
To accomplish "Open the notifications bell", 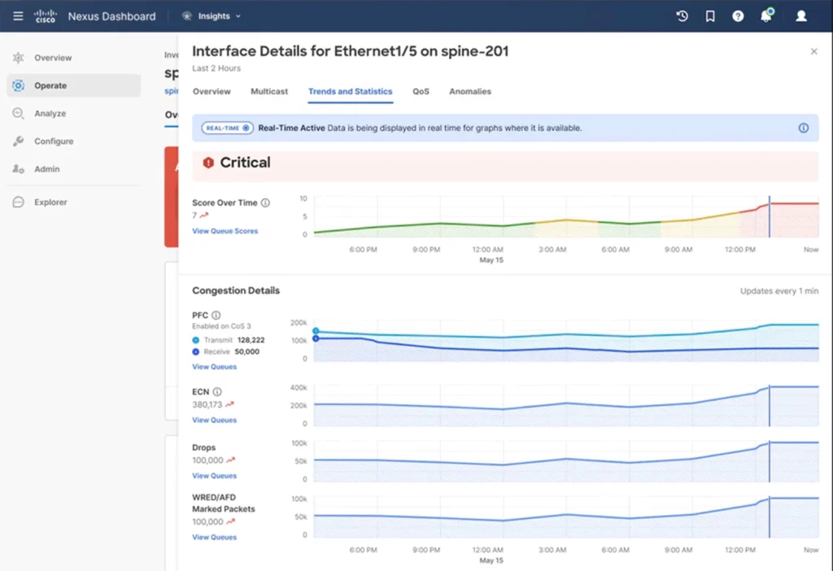I will tap(766, 15).
